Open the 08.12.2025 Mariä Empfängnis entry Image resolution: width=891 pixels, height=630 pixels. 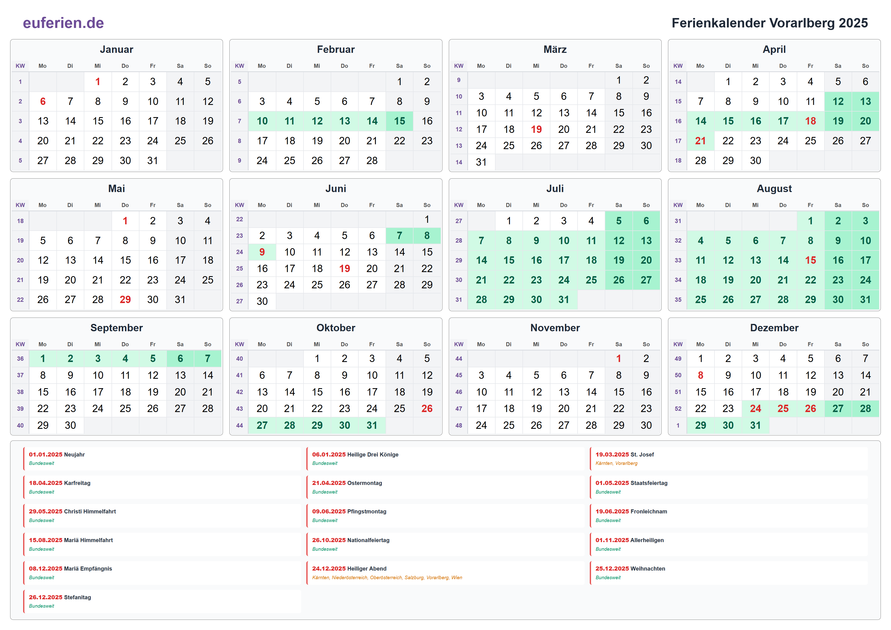point(162,573)
